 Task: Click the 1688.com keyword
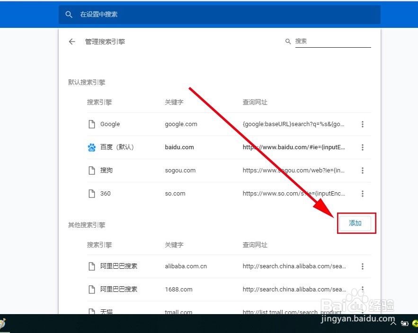178,290
